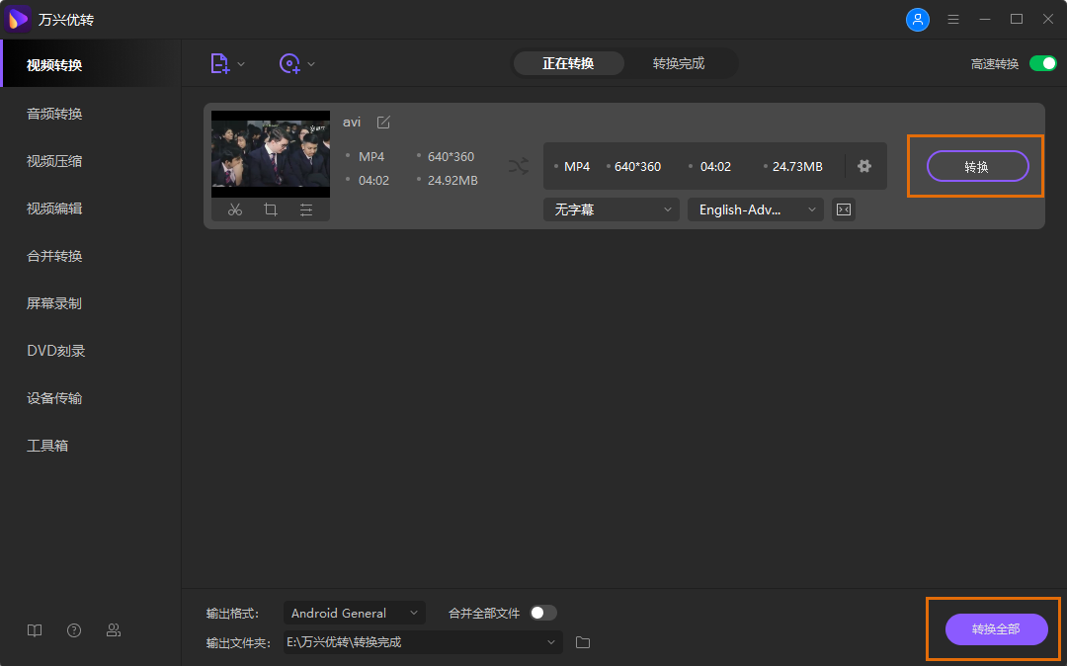This screenshot has width=1067, height=666.
Task: Click the preview frame icon beside audio dropdown
Action: [x=844, y=209]
